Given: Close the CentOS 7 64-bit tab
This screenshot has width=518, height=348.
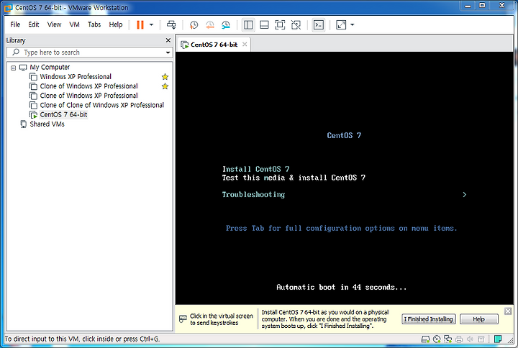Looking at the screenshot, I should [245, 45].
